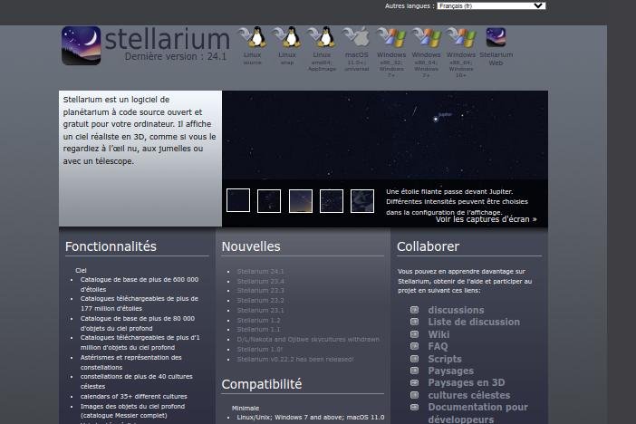636x424 pixels.
Task: Open the Stellarium 23.3 news link
Action: (x=260, y=291)
